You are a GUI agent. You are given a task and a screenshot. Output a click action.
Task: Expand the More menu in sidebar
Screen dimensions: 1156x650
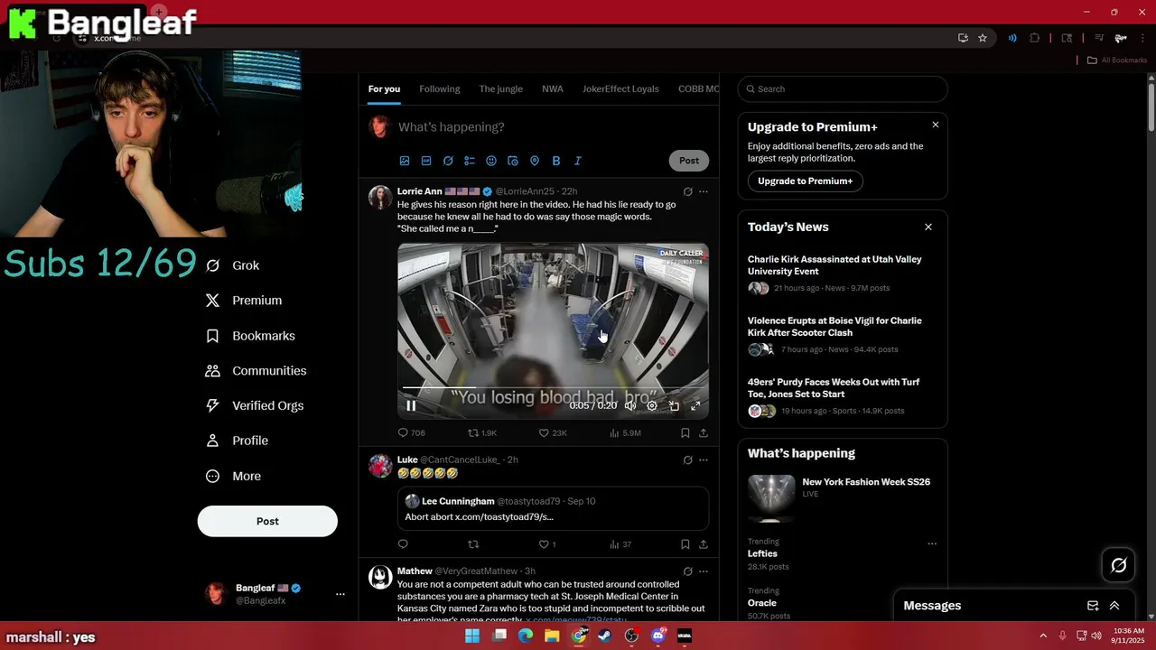coord(234,476)
